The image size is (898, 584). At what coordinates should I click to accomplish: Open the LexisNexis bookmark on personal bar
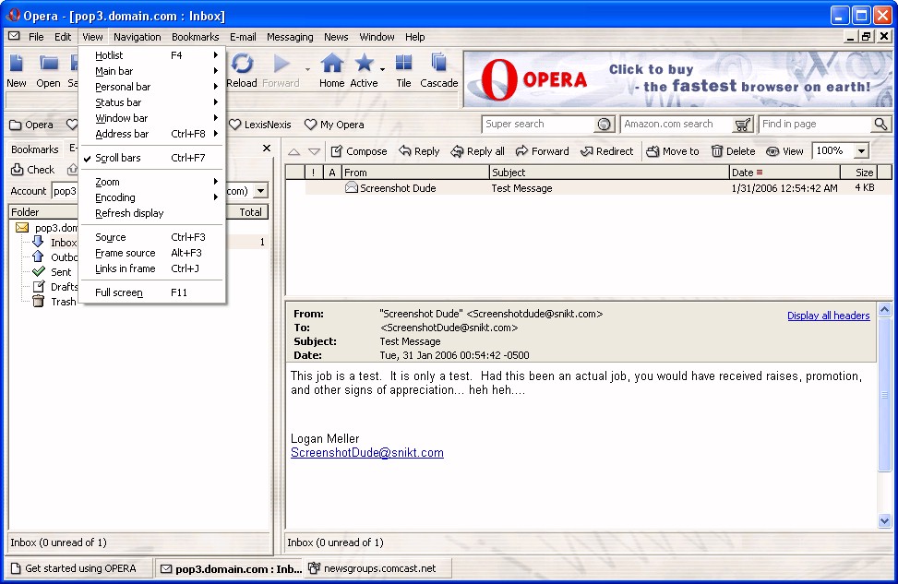point(260,125)
